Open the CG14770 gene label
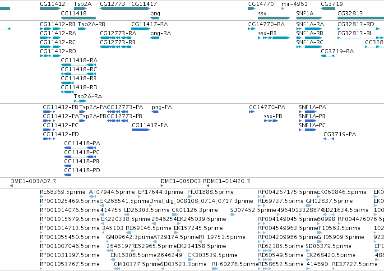The width and height of the screenshot is (384, 271). click(x=261, y=4)
